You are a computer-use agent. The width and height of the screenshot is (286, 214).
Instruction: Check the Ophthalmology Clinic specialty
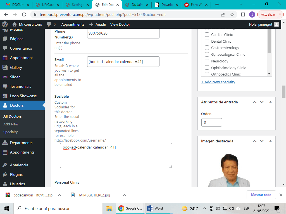207,68
